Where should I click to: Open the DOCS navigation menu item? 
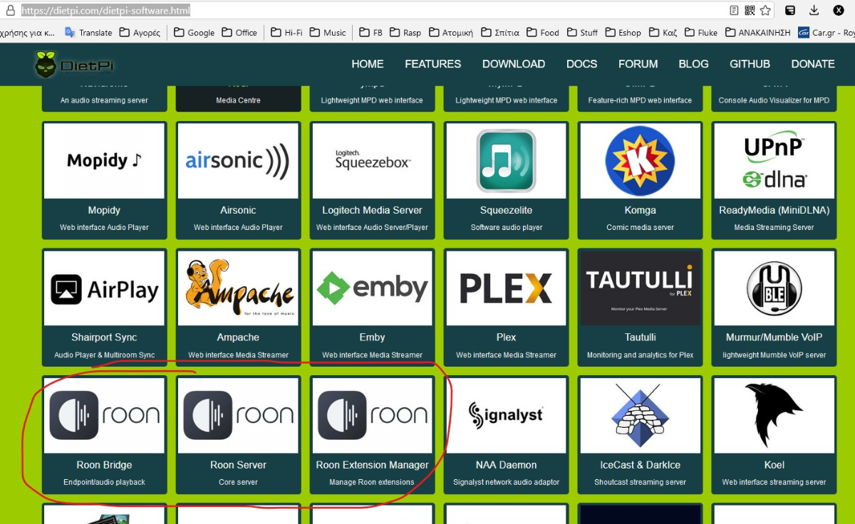(581, 64)
